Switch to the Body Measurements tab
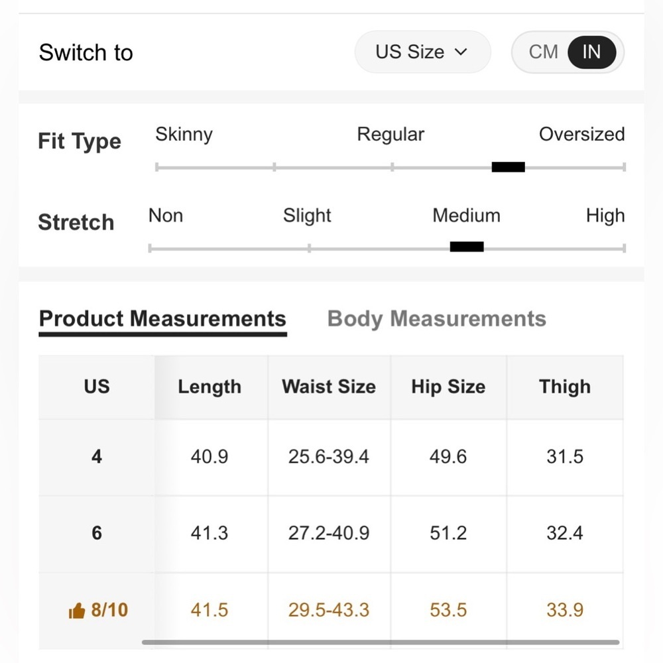Screen dimensions: 663x663 436,319
